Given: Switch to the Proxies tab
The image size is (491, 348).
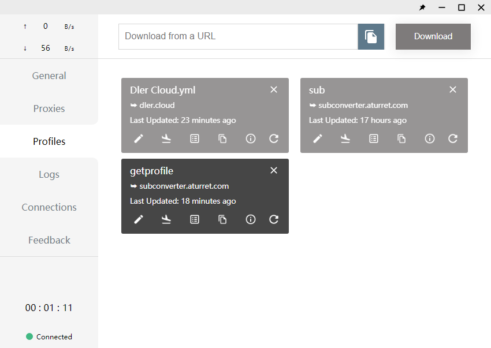Looking at the screenshot, I should 49,108.
